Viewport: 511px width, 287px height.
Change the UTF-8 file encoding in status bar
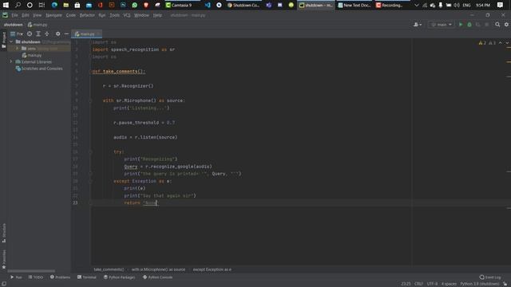click(432, 284)
